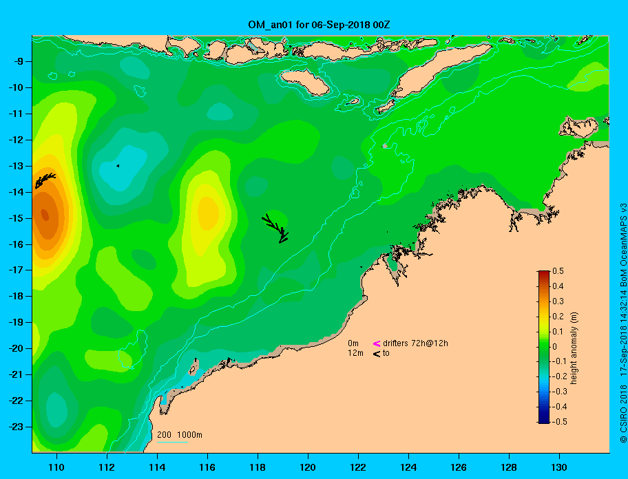Select the black drifter track near longitude 119

pyautogui.click(x=275, y=228)
